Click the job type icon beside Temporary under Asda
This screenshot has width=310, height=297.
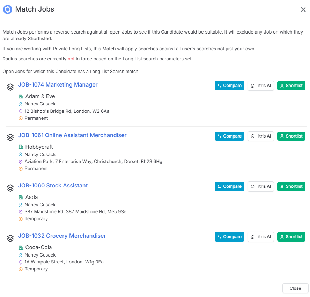21,219
